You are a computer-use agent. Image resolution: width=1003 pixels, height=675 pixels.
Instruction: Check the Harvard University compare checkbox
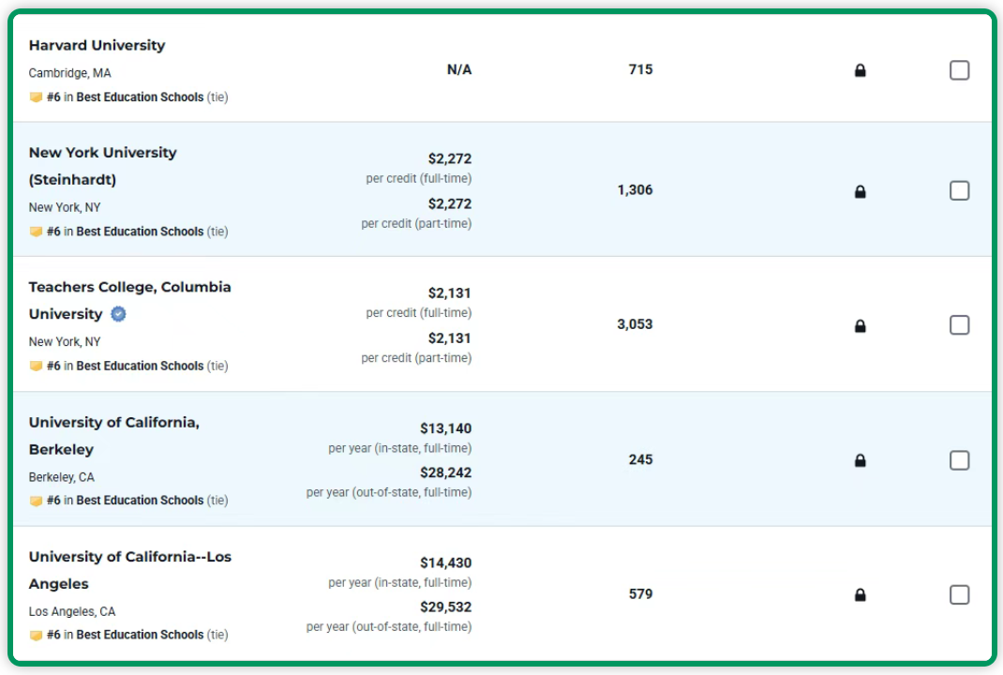coord(959,70)
